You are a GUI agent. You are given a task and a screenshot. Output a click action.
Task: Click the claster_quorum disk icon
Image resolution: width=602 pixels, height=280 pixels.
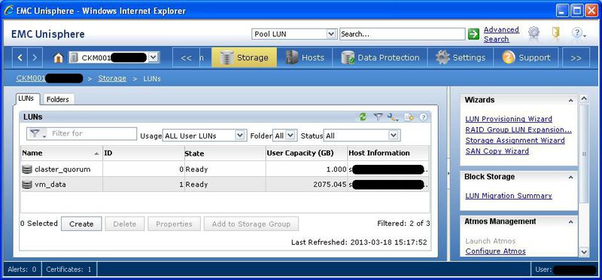pyautogui.click(x=27, y=169)
